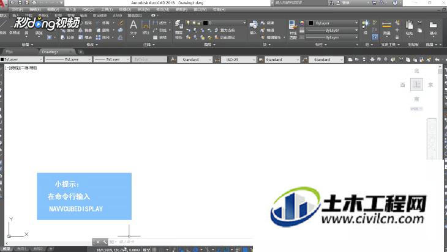Click the WCS label under ViewCube
447x252 pixels.
coord(416,109)
